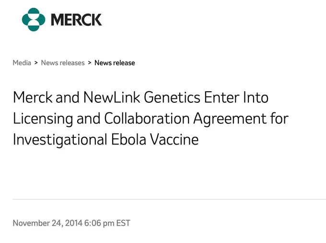Click the horizontal divider line above date
Image resolution: width=326 pixels, height=243 pixels.
(169, 199)
